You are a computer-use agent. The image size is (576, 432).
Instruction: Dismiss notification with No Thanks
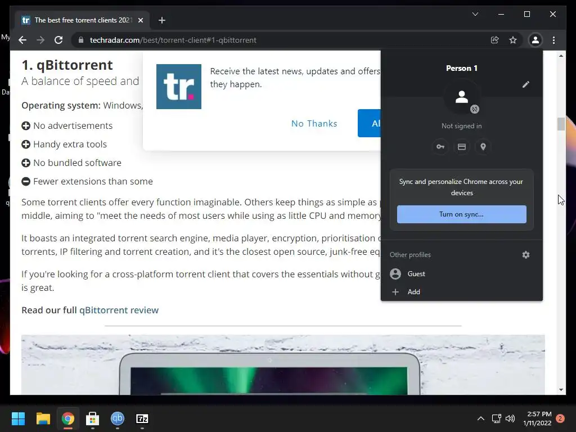[x=314, y=123]
